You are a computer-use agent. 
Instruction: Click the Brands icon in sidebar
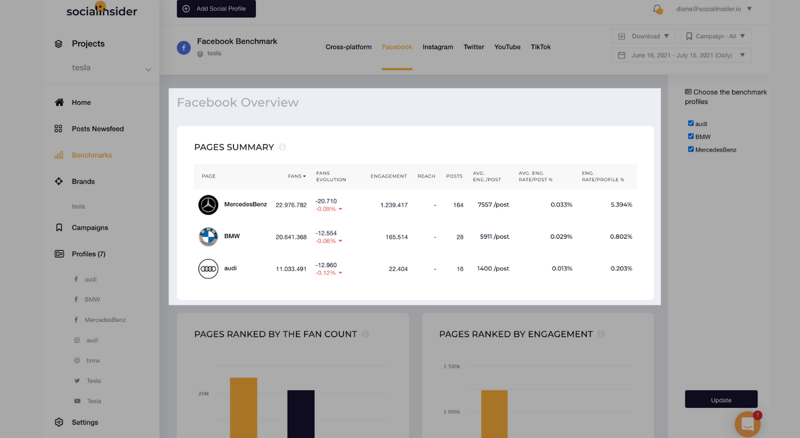(x=59, y=181)
